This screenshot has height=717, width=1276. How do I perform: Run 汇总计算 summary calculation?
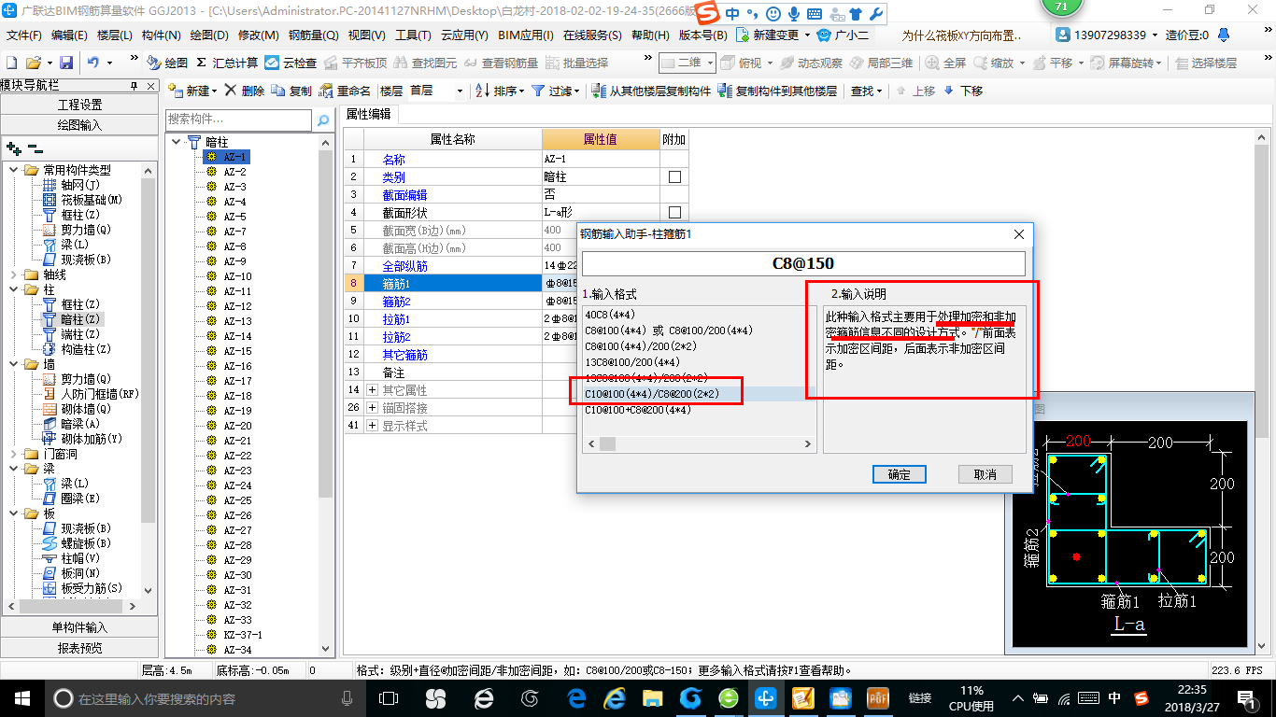click(x=227, y=63)
